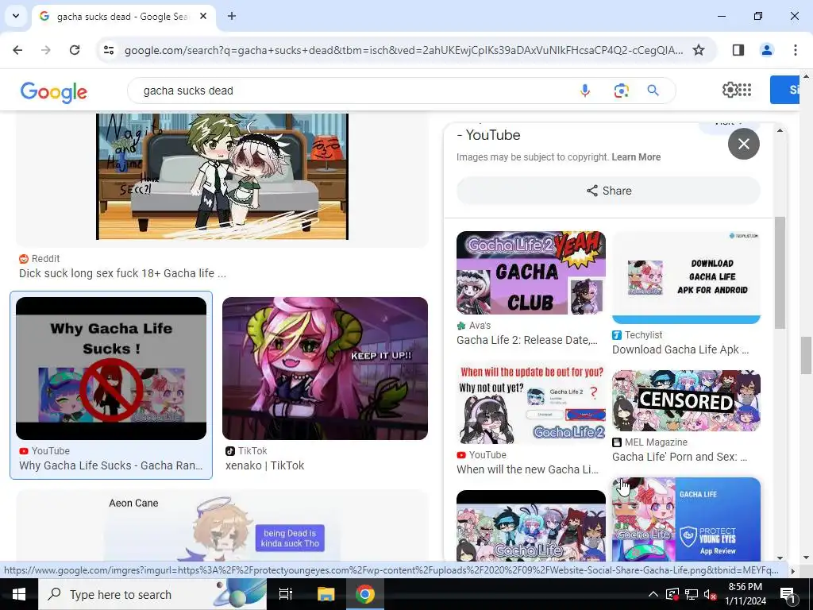Click the horizontal scrollbar right arrow
The height and width of the screenshot is (610, 813).
tap(792, 571)
